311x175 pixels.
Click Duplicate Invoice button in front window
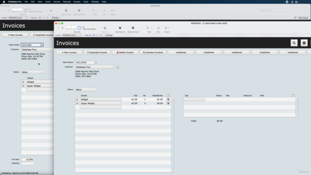click(97, 52)
